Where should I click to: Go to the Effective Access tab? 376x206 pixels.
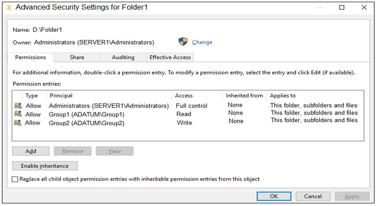(x=170, y=57)
